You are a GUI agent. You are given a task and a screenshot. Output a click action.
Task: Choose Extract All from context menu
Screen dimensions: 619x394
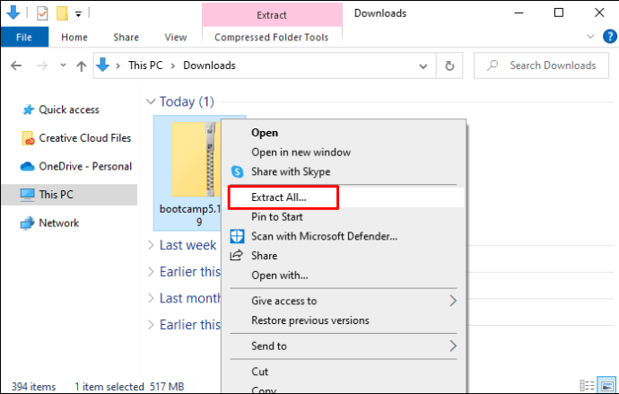282,197
